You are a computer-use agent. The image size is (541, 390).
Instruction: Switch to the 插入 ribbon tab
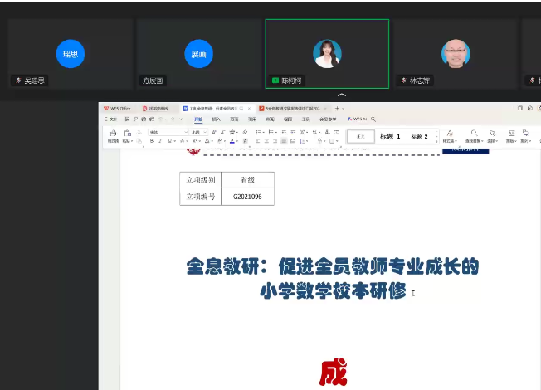tap(217, 119)
